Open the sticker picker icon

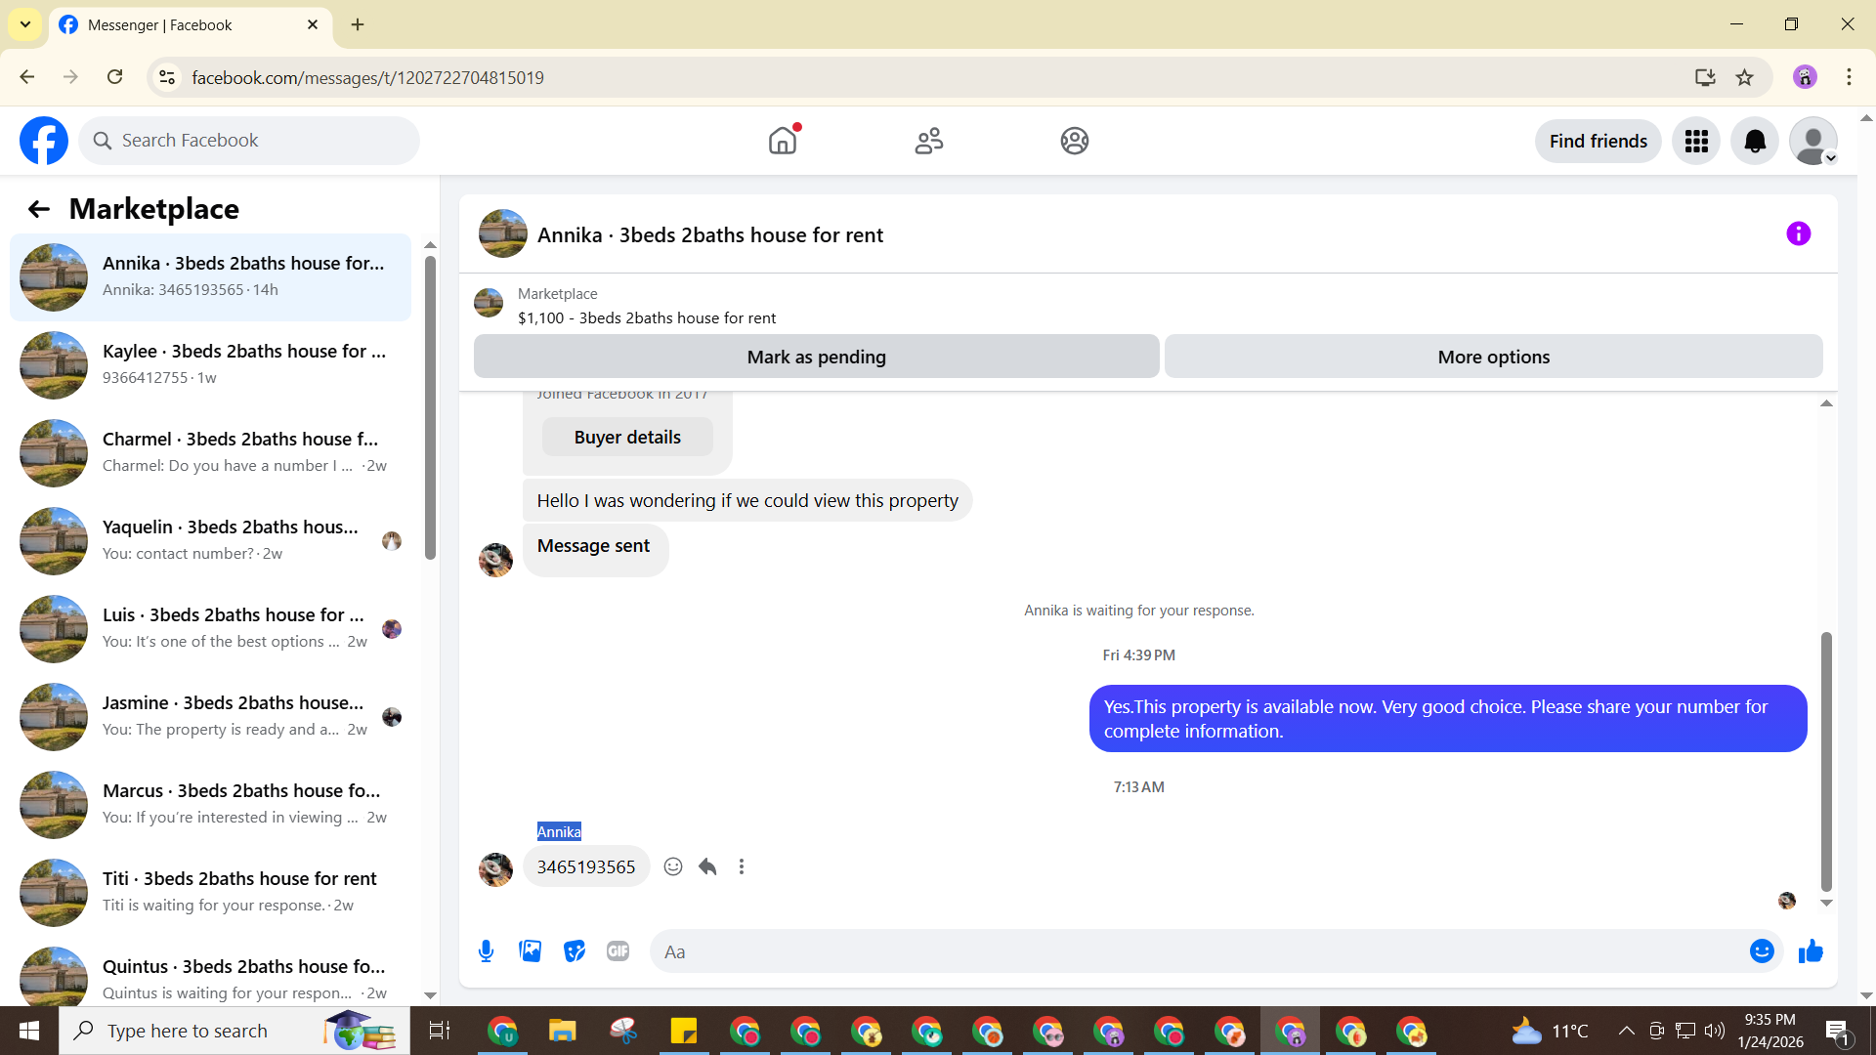pyautogui.click(x=575, y=951)
